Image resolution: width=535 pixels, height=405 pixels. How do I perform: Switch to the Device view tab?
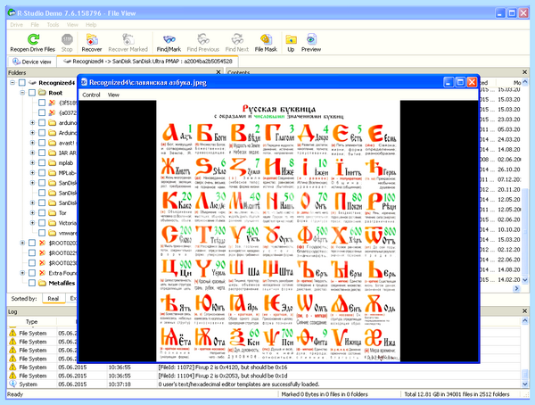[x=31, y=62]
